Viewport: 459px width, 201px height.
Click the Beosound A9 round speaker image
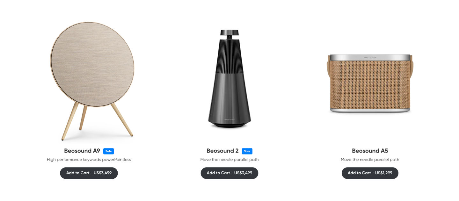(x=92, y=81)
